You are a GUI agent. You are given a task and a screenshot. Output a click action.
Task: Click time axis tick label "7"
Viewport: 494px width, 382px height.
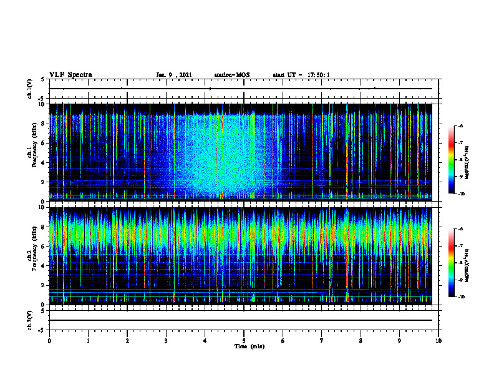tap(322, 341)
